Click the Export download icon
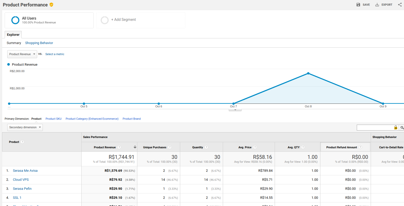404x206 pixels. (377, 5)
